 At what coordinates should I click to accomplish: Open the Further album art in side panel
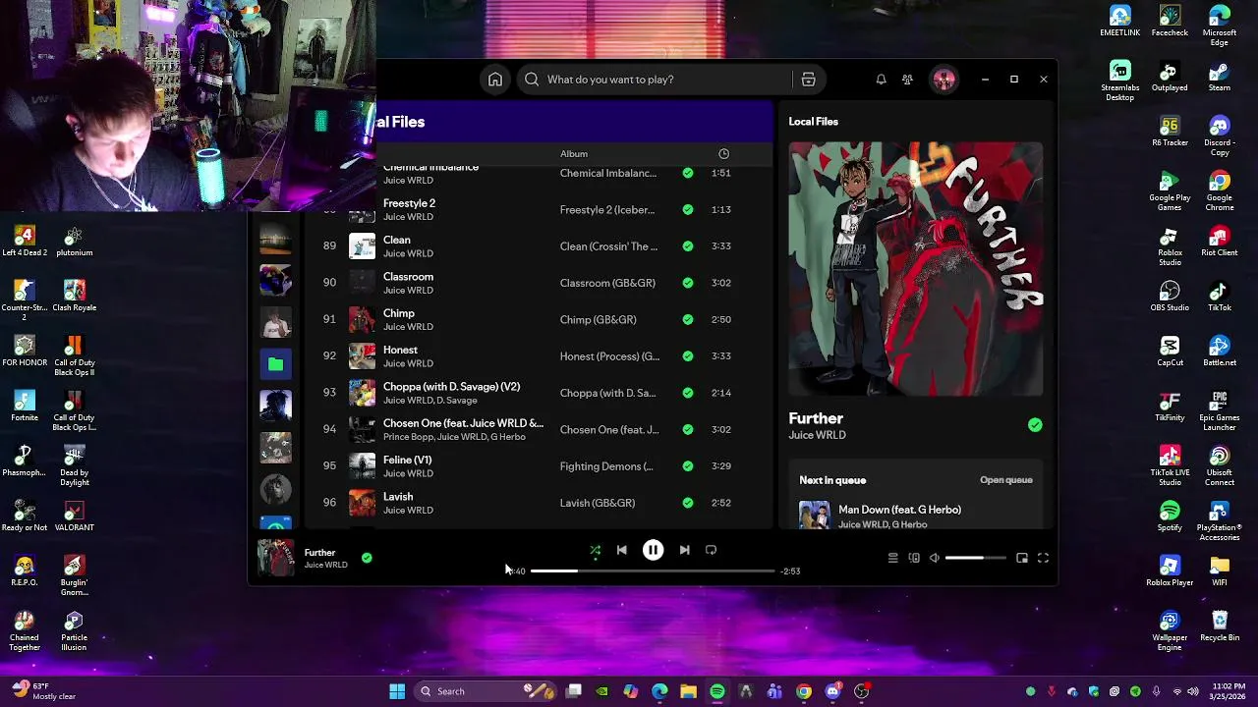click(915, 269)
